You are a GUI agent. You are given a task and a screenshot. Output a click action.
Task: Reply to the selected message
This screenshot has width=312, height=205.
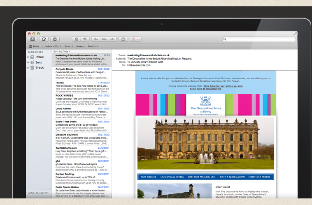pyautogui.click(x=96, y=39)
